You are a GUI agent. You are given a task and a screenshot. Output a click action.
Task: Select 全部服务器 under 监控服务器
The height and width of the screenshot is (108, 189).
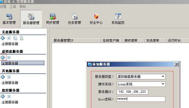coord(10,102)
